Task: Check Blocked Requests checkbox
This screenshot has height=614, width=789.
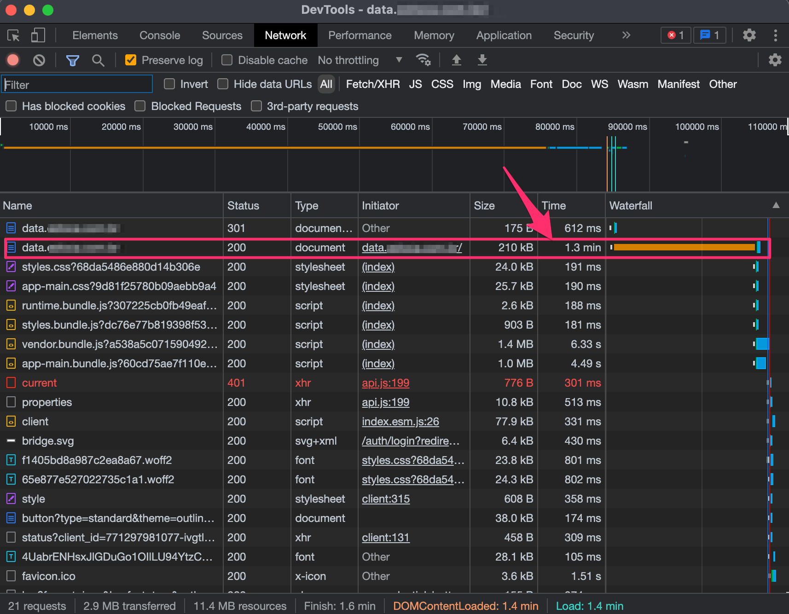Action: [140, 106]
